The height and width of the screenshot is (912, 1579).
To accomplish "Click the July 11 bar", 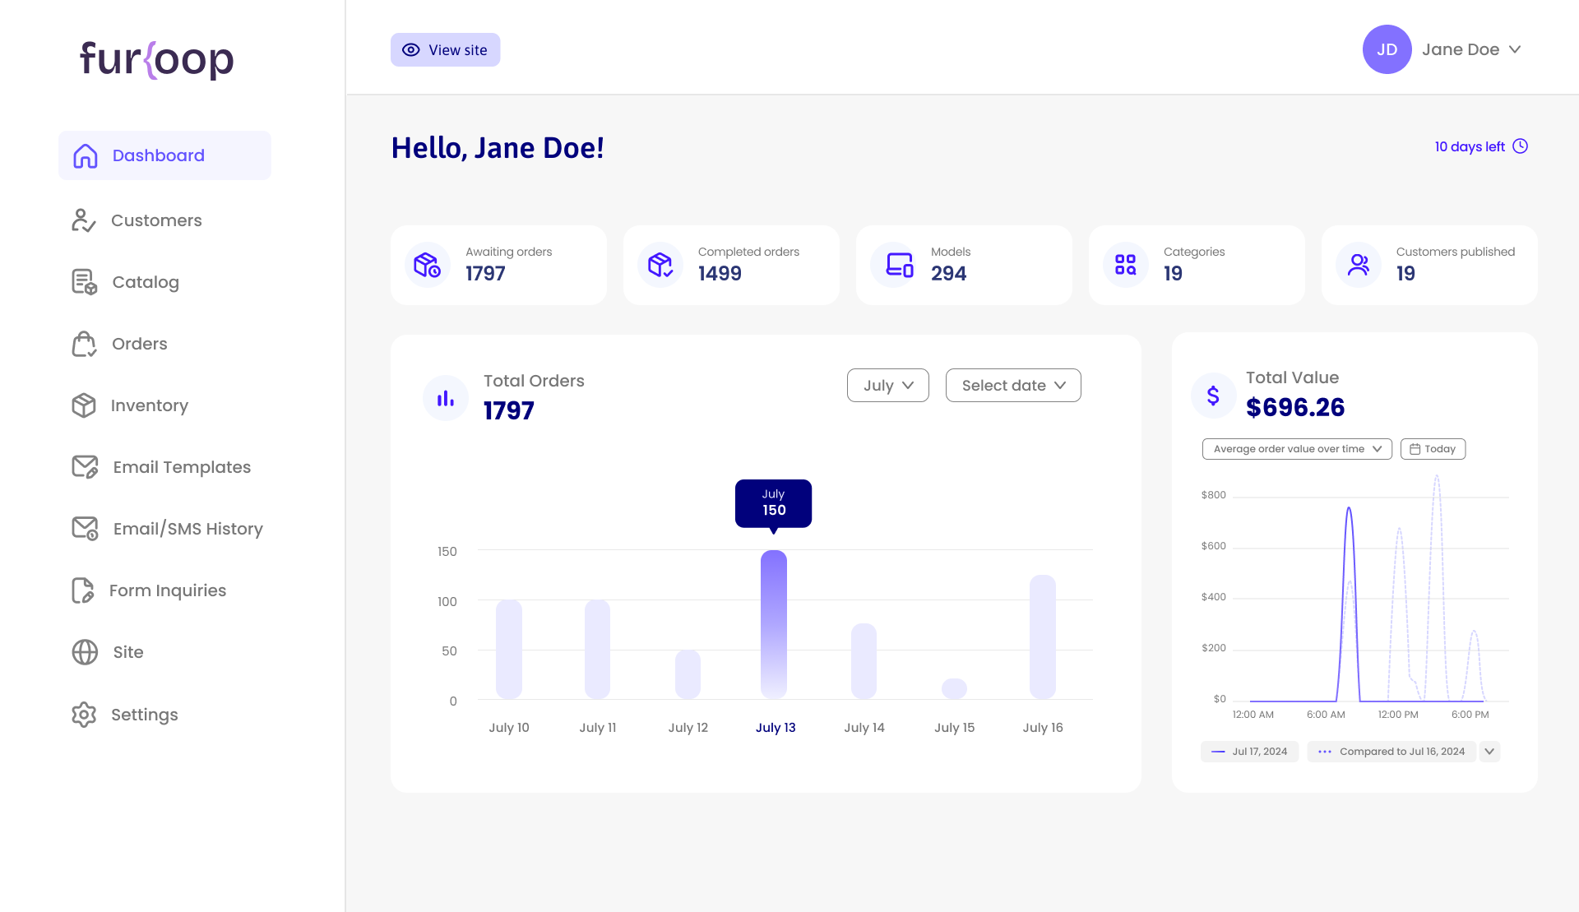I will [x=598, y=650].
